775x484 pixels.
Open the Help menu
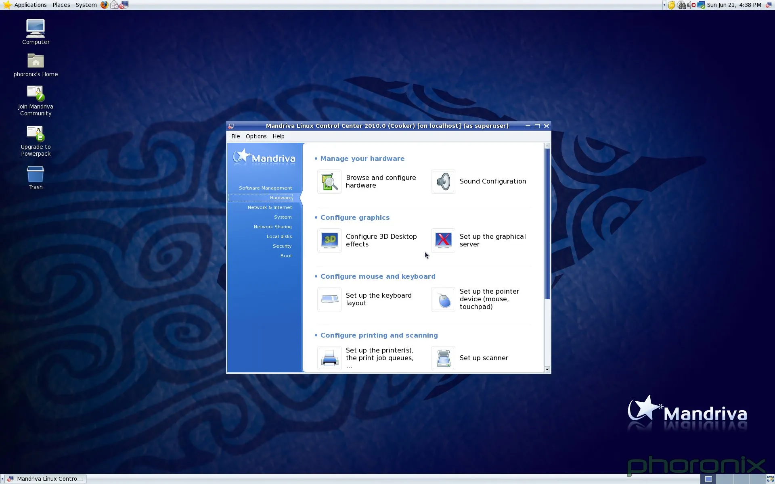pos(278,136)
